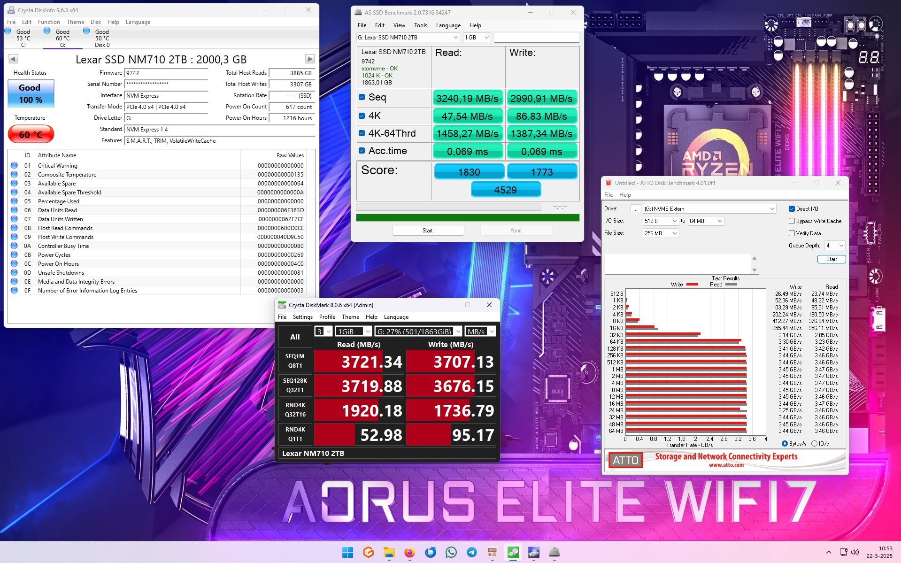Show hidden system tray icons

[x=829, y=552]
